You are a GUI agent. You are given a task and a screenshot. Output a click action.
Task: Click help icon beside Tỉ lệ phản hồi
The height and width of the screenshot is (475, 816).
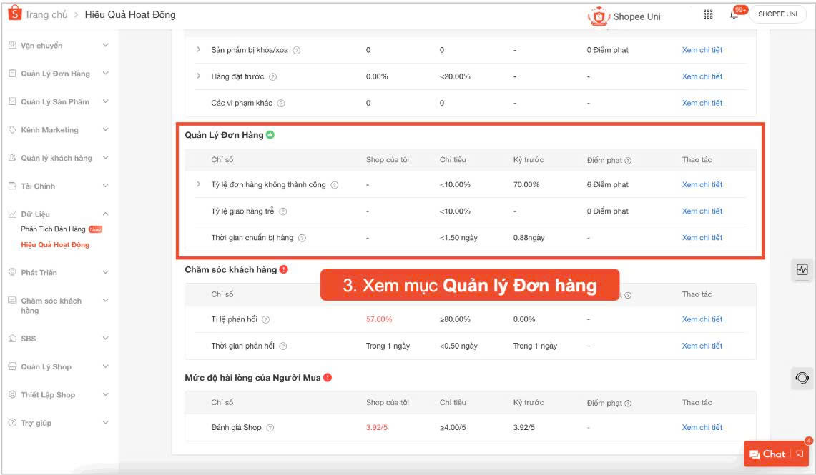click(266, 320)
